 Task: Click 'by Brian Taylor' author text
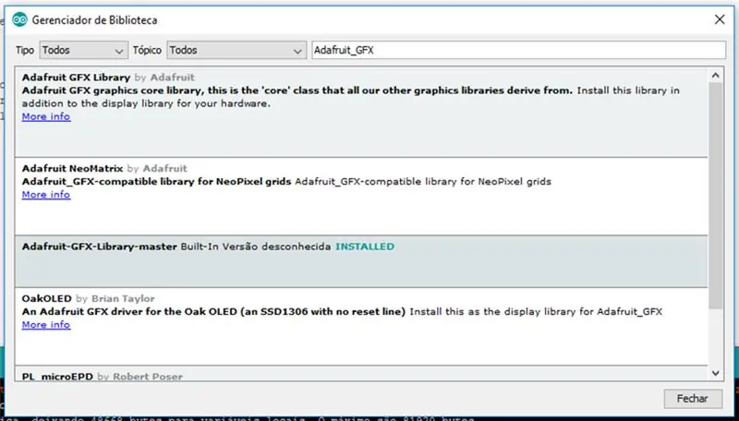click(115, 298)
